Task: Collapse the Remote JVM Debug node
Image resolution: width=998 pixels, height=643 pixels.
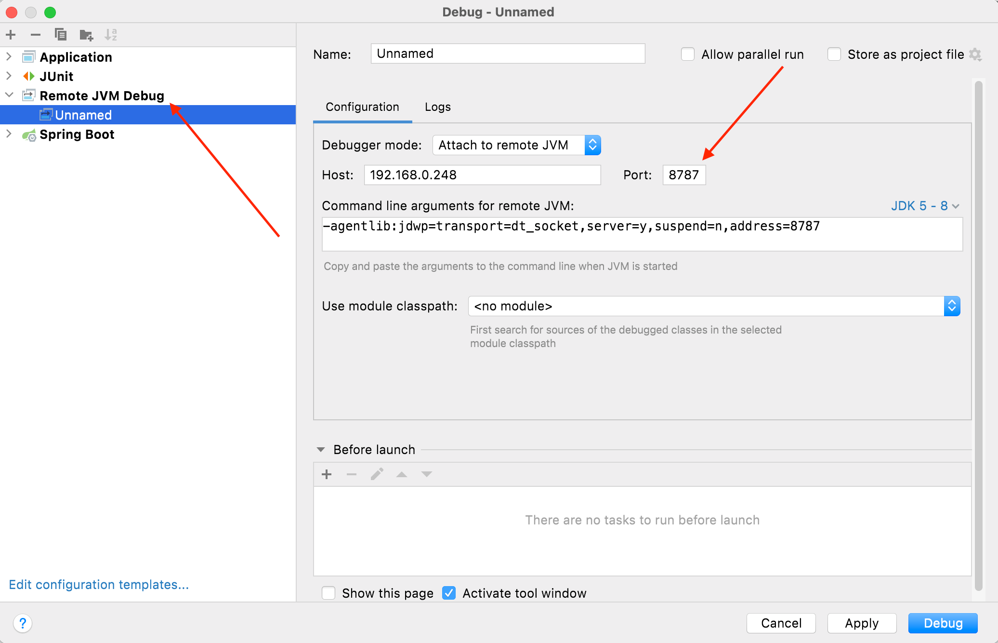Action: 9,95
